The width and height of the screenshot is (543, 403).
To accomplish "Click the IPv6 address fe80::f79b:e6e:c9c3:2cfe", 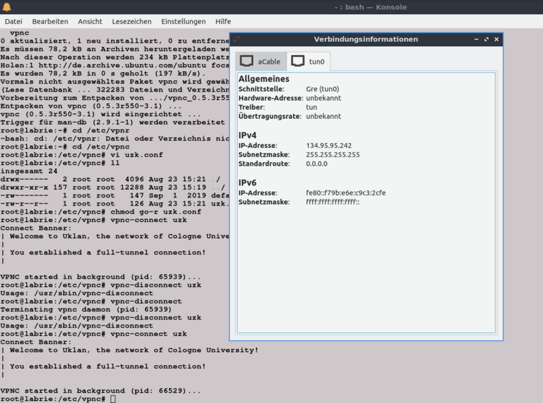I will [345, 193].
